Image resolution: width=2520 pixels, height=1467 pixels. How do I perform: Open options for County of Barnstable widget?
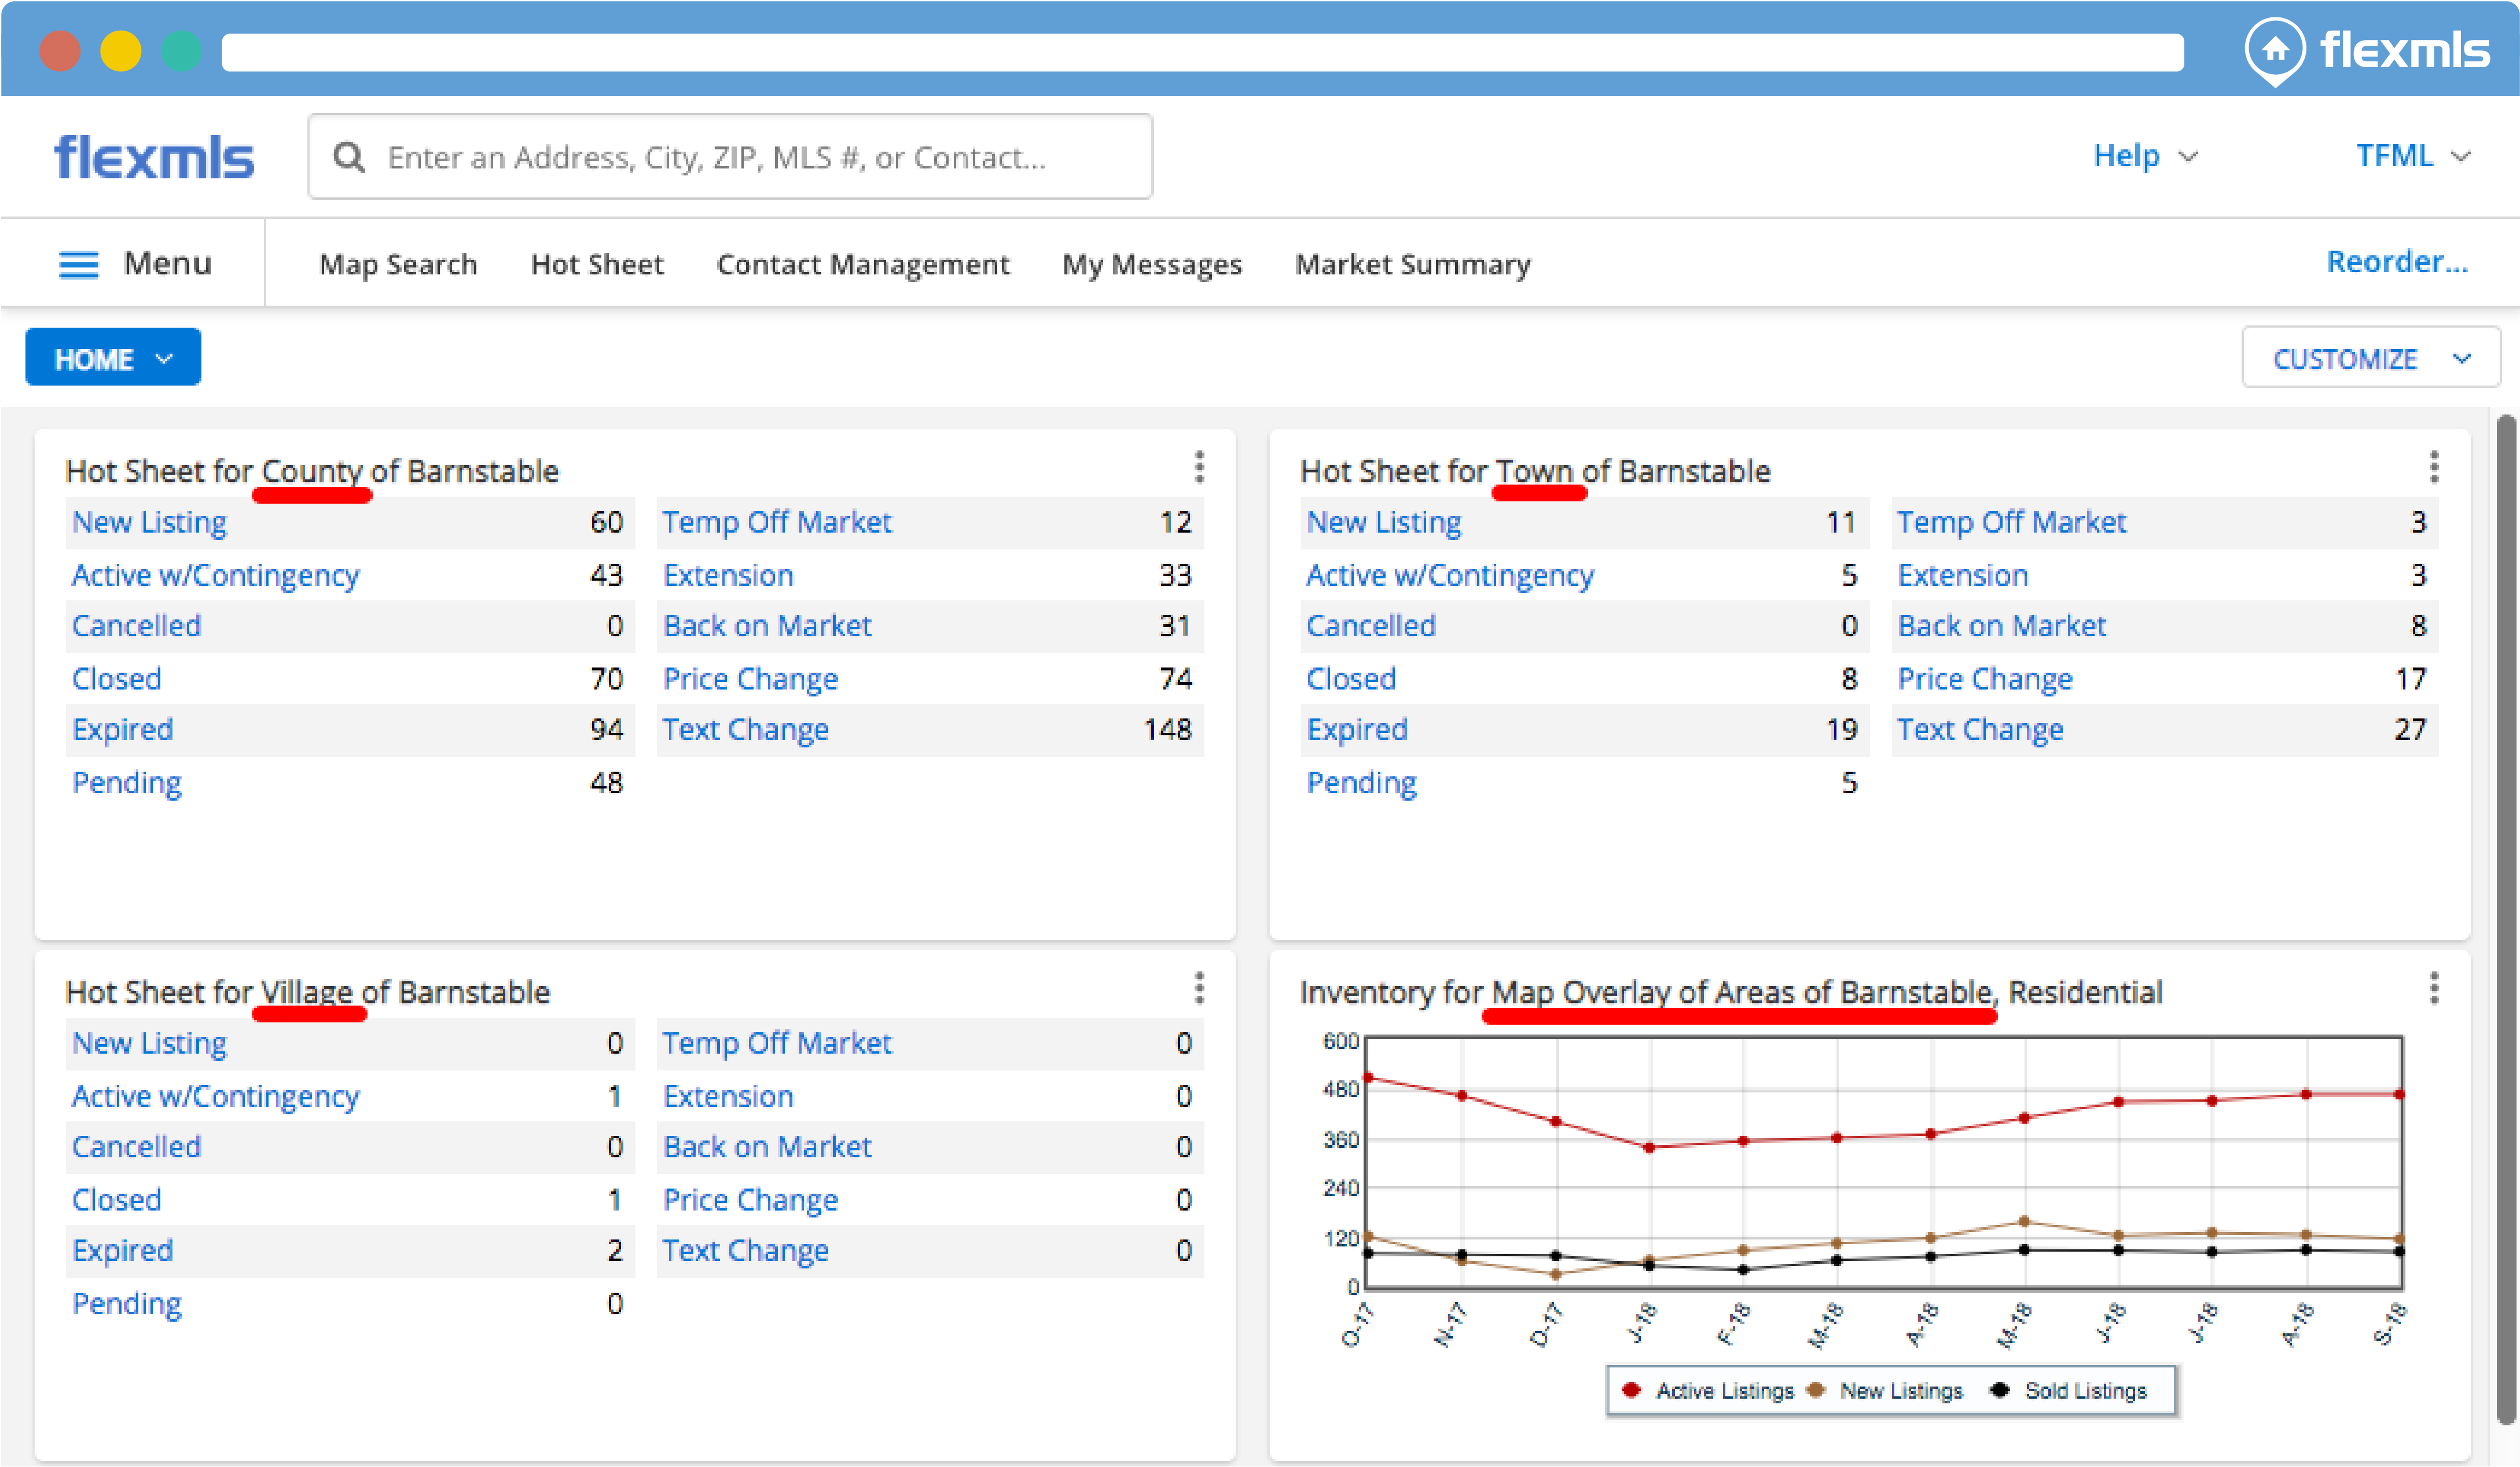(x=1199, y=467)
